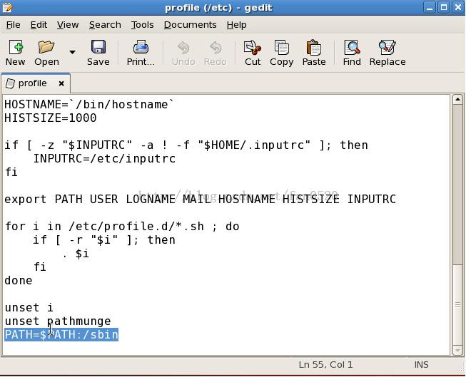Screen dimensions: 466x377
Task: Click the window resize grip in status bar corner
Action: coord(460,368)
